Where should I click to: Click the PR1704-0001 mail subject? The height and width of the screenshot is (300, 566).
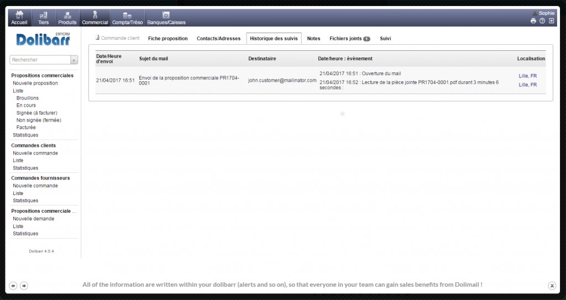[x=189, y=81]
